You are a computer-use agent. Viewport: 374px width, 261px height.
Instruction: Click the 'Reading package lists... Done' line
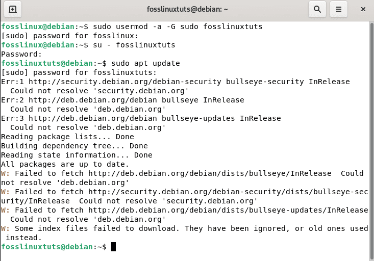tap(67, 137)
